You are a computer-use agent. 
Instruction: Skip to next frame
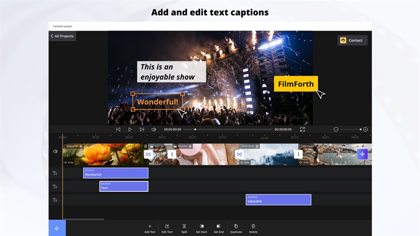pos(142,130)
